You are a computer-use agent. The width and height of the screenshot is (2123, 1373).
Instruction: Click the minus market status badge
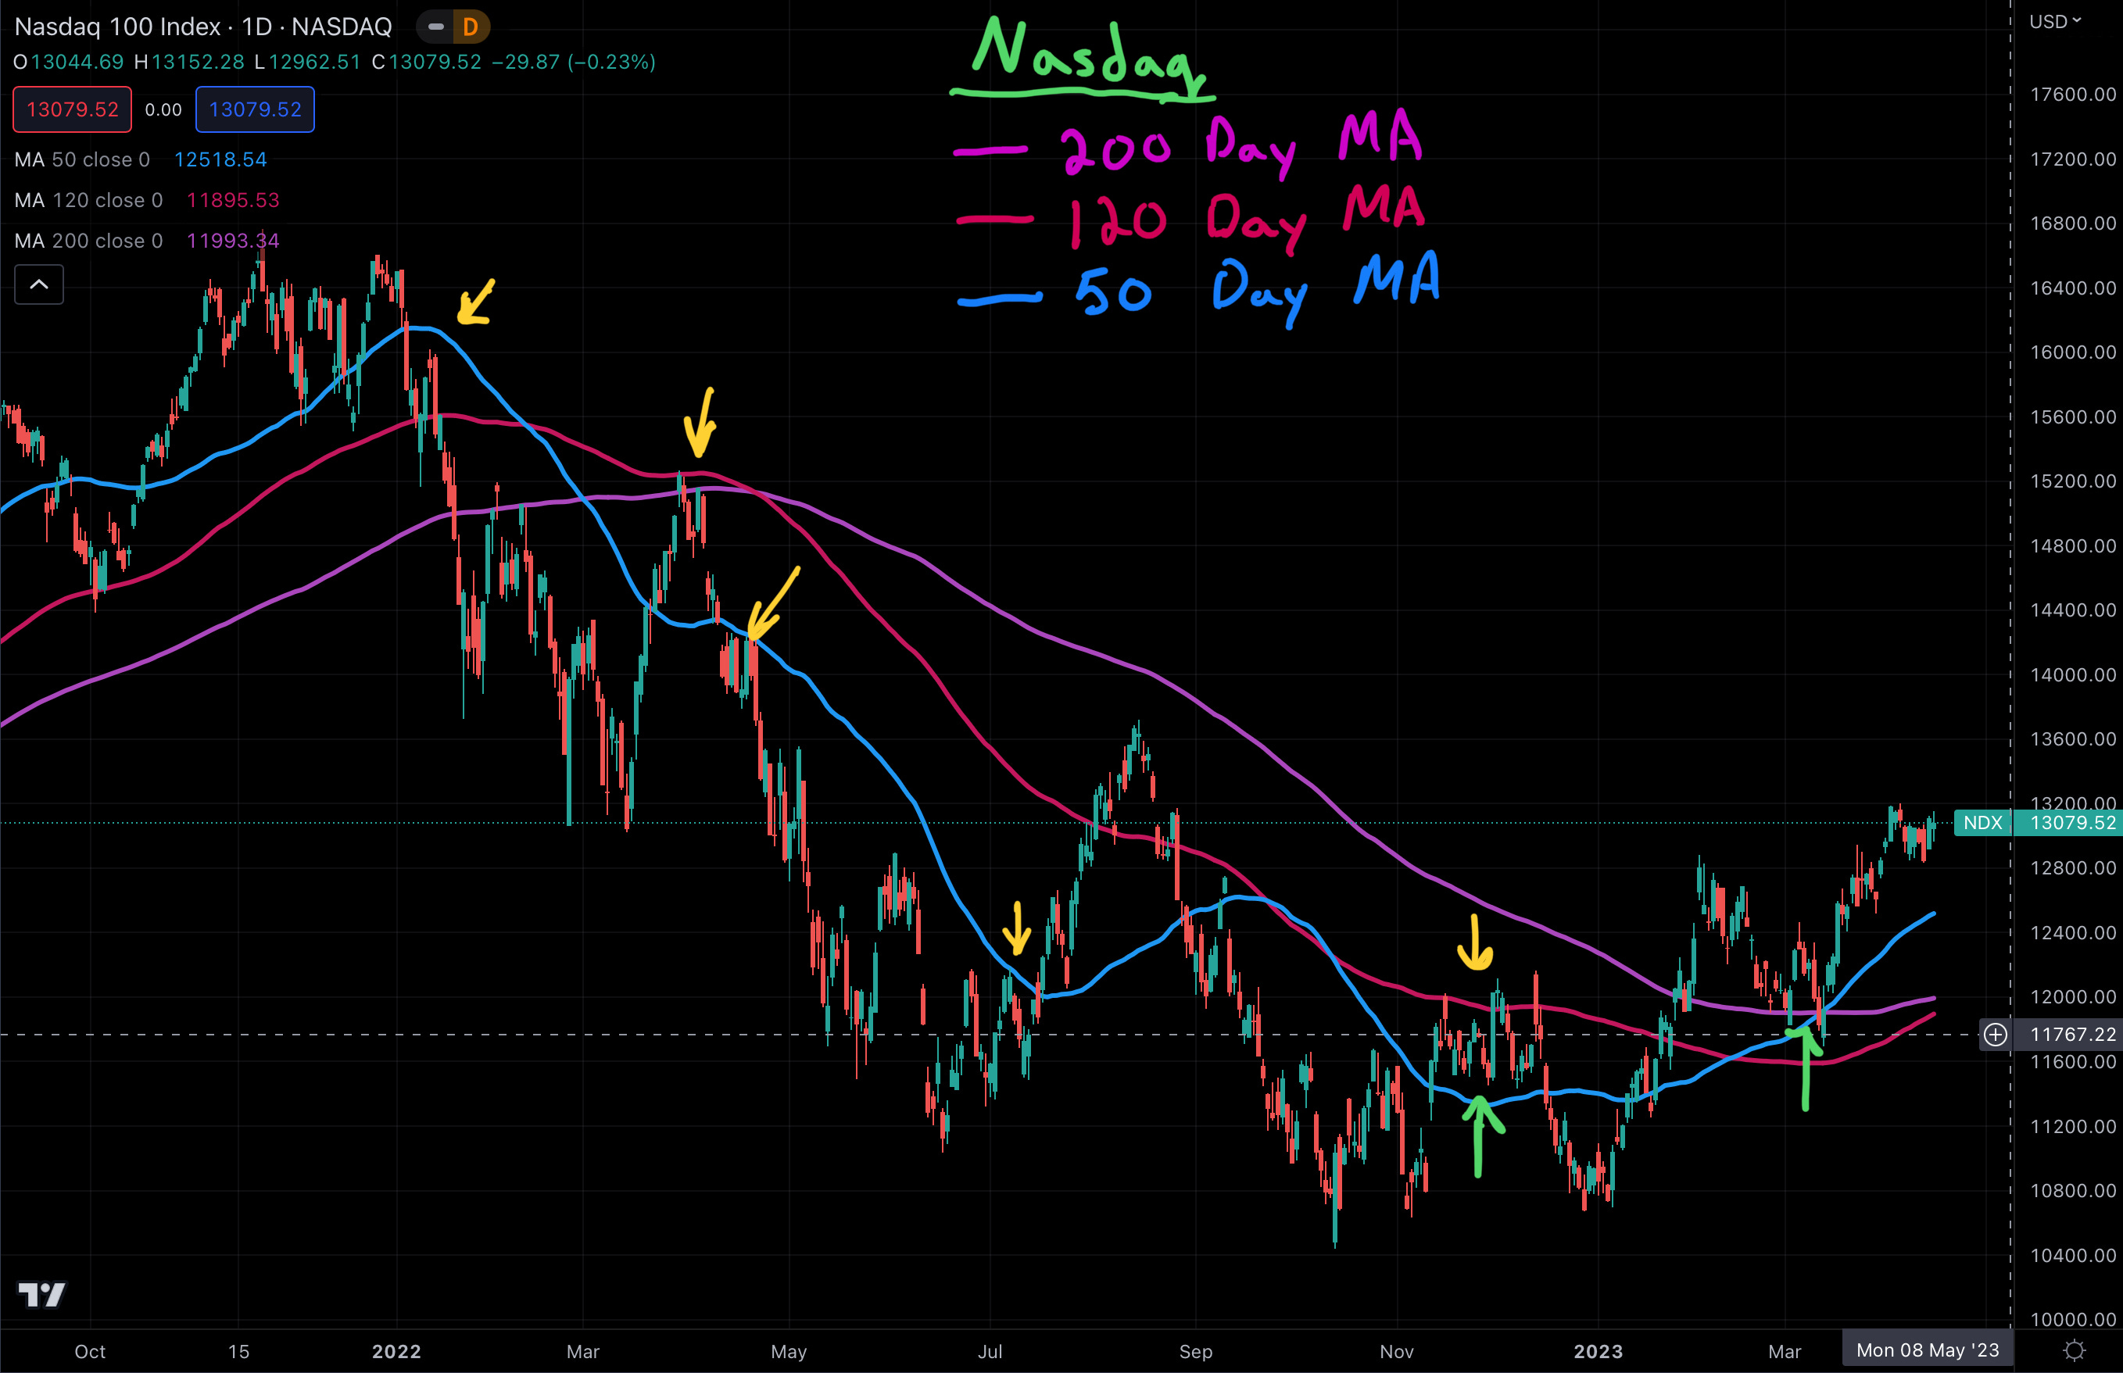point(435,27)
